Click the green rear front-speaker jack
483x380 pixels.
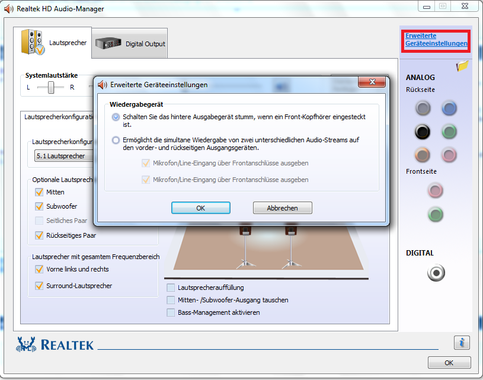[x=449, y=132]
